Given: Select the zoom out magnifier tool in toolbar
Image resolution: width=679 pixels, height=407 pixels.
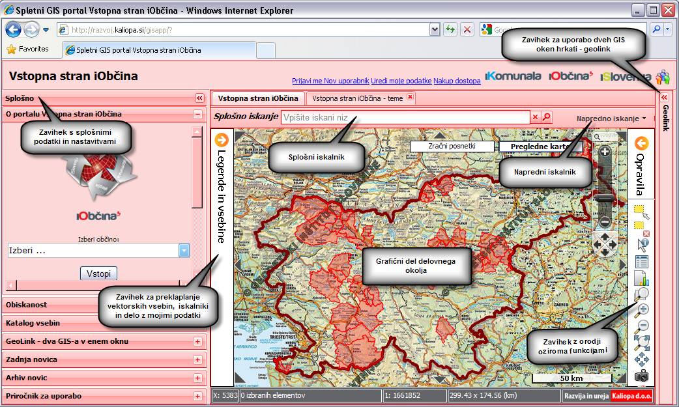Looking at the screenshot, I should point(642,326).
